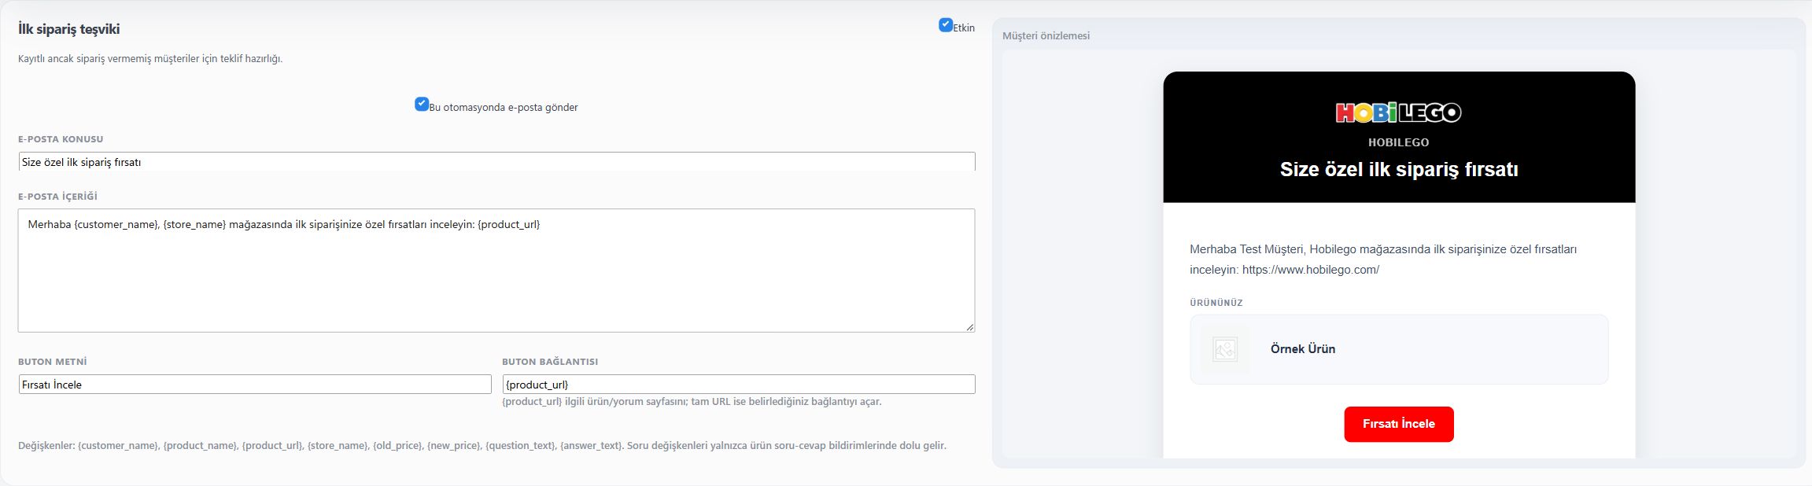Click the 'Değişkenler' variables hint line
1812x486 pixels.
pyautogui.click(x=482, y=446)
